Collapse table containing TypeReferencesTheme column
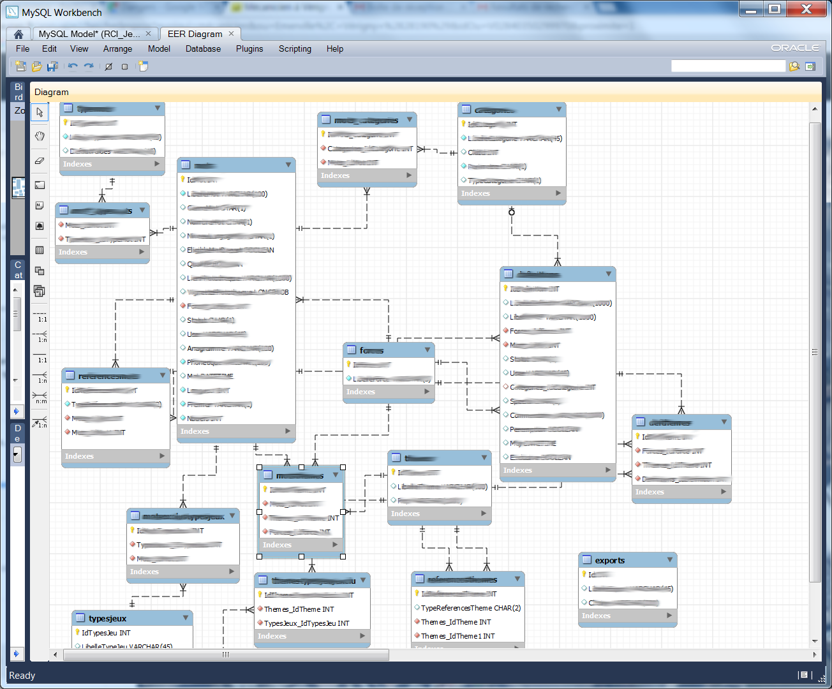Viewport: 832px width, 689px height. point(517,579)
